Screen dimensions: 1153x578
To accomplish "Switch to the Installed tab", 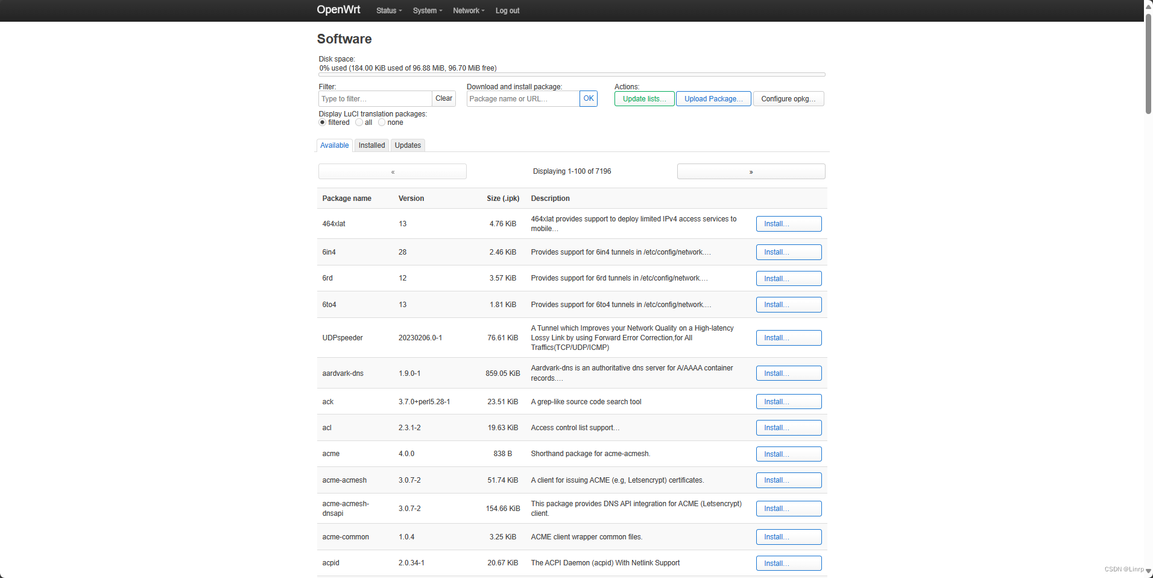I will 371,145.
